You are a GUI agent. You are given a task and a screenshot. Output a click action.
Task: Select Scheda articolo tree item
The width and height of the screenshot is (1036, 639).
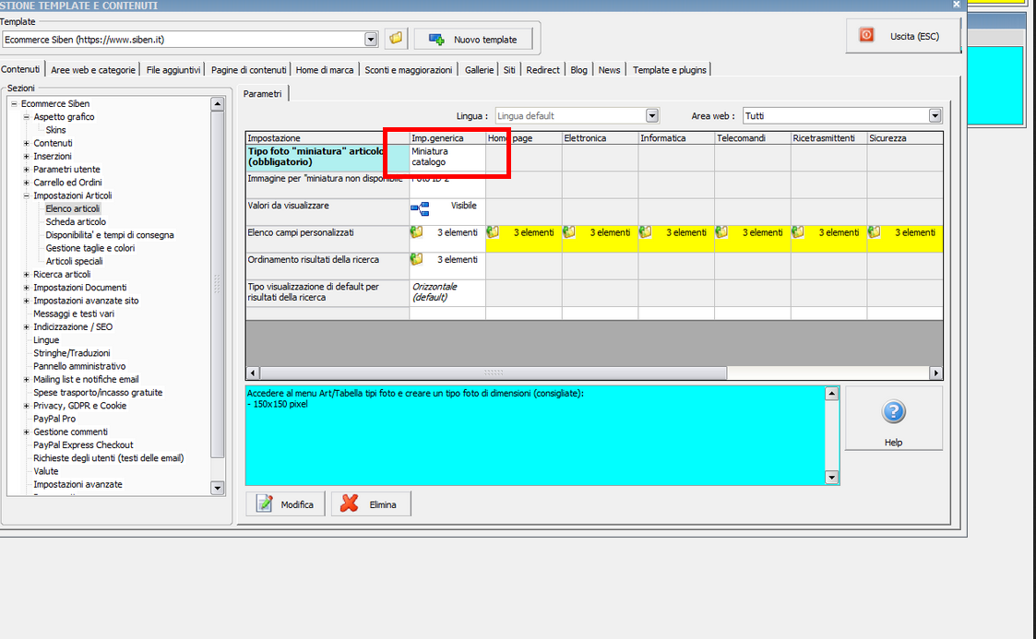76,222
